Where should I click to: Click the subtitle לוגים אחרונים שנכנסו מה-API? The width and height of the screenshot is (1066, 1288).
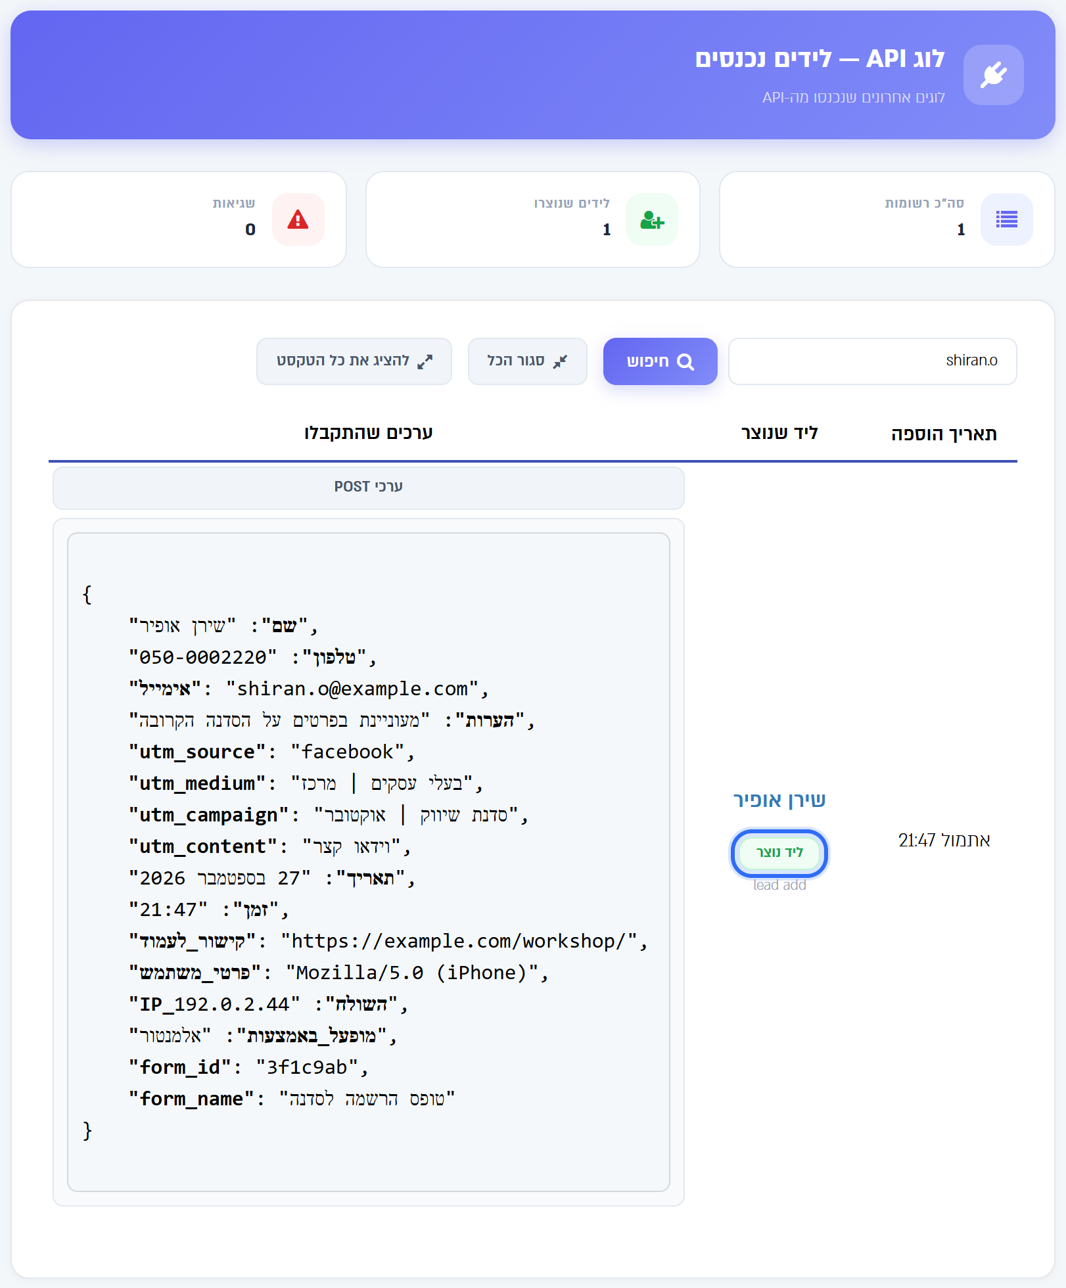click(853, 97)
